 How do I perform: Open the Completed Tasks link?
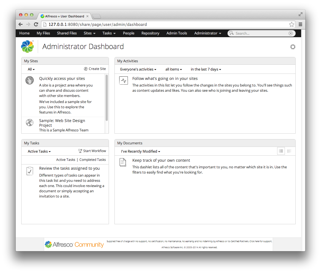click(93, 160)
